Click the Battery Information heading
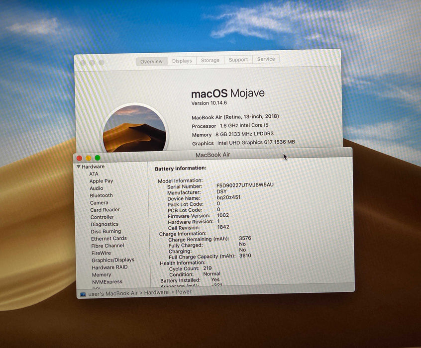 tap(181, 169)
